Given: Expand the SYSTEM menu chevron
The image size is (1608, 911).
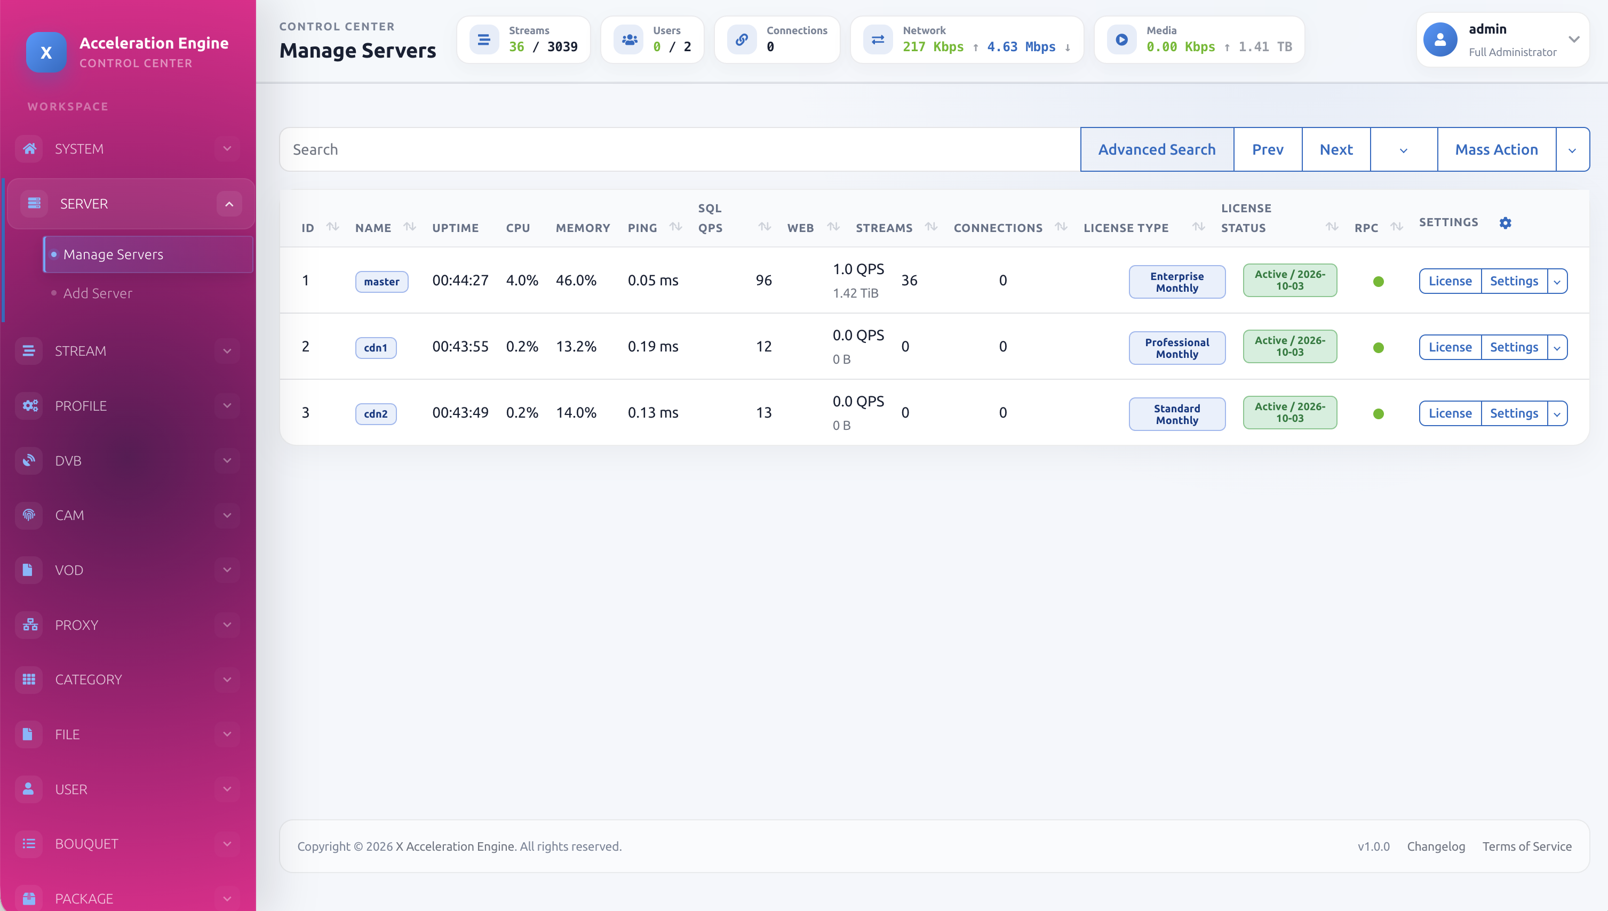Looking at the screenshot, I should [x=227, y=149].
